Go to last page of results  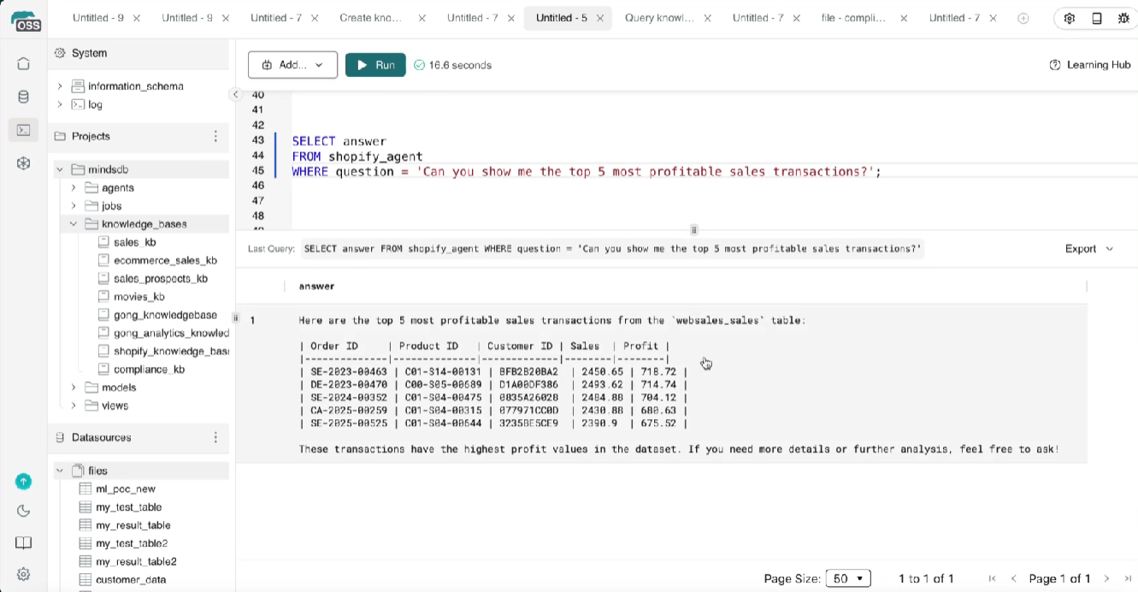1126,579
